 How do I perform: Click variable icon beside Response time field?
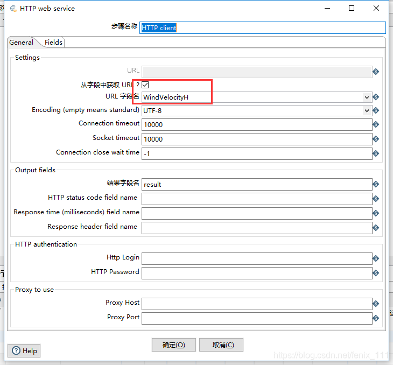coord(376,213)
